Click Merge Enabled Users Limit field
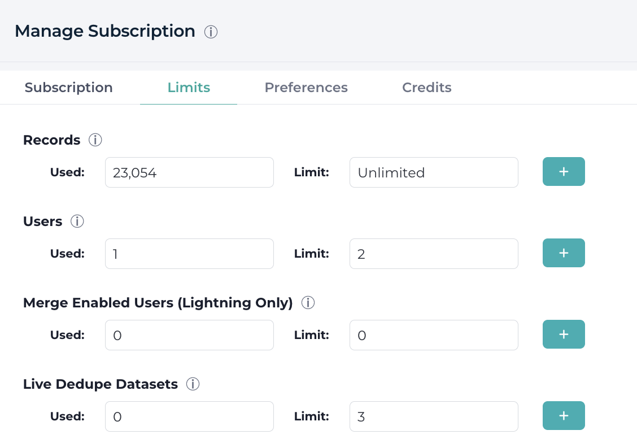Image resolution: width=637 pixels, height=443 pixels. pos(434,335)
